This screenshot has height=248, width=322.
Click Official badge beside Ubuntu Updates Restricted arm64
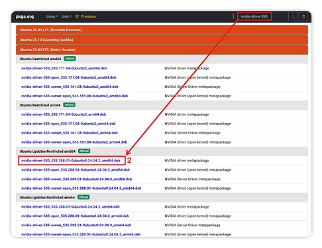pyautogui.click(x=83, y=197)
